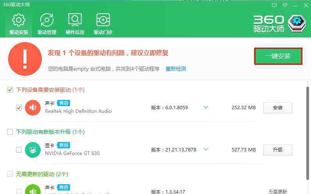Image resolution: width=311 pixels, height=194 pixels.
Task: Uncheck the 下列设备需要安装驱动 group checkbox
Action: click(x=10, y=90)
